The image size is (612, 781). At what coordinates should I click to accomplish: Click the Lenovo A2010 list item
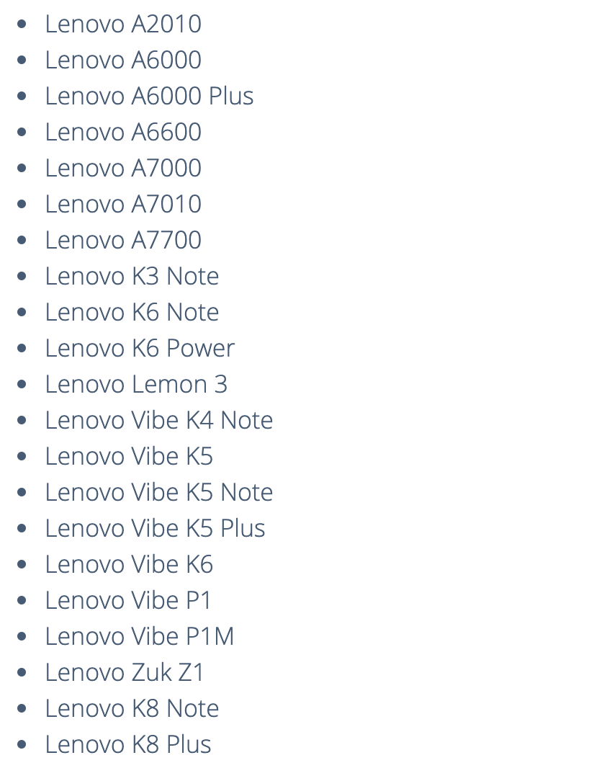123,24
